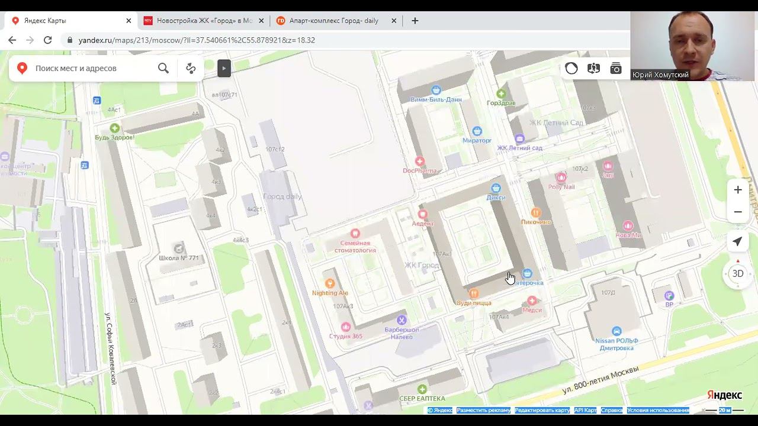The width and height of the screenshot is (758, 426).
Task: Reload the current page
Action: pyautogui.click(x=48, y=40)
